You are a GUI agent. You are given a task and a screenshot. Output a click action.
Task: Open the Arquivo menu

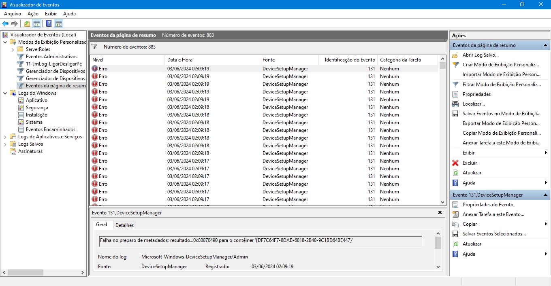click(13, 14)
